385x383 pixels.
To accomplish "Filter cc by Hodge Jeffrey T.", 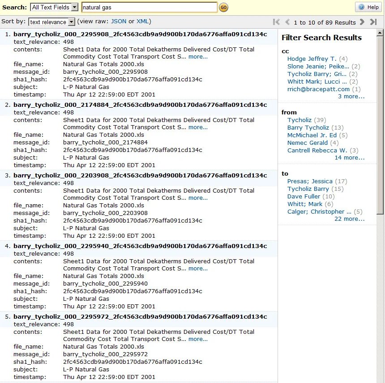I will (x=312, y=59).
